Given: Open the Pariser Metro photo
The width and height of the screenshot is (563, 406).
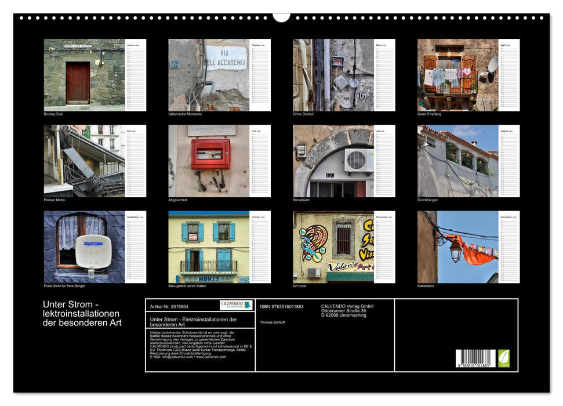Looking at the screenshot, I should coord(84,161).
